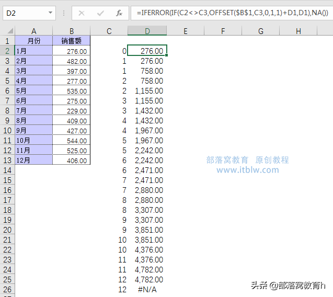Click the cell labeled 8月

[x=34, y=120]
